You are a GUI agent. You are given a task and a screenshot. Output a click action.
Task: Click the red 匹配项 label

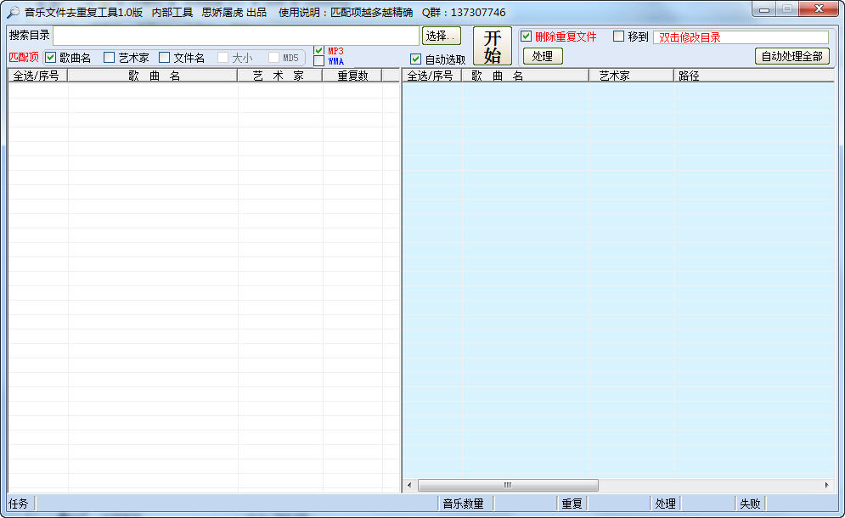pos(24,57)
